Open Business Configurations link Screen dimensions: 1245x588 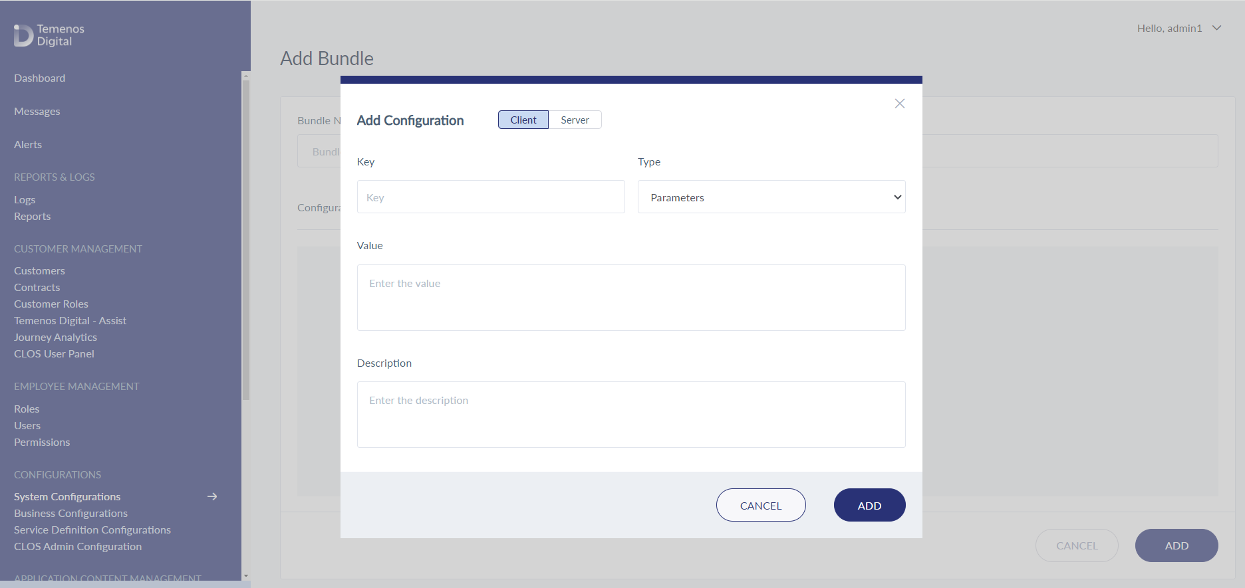pos(70,514)
